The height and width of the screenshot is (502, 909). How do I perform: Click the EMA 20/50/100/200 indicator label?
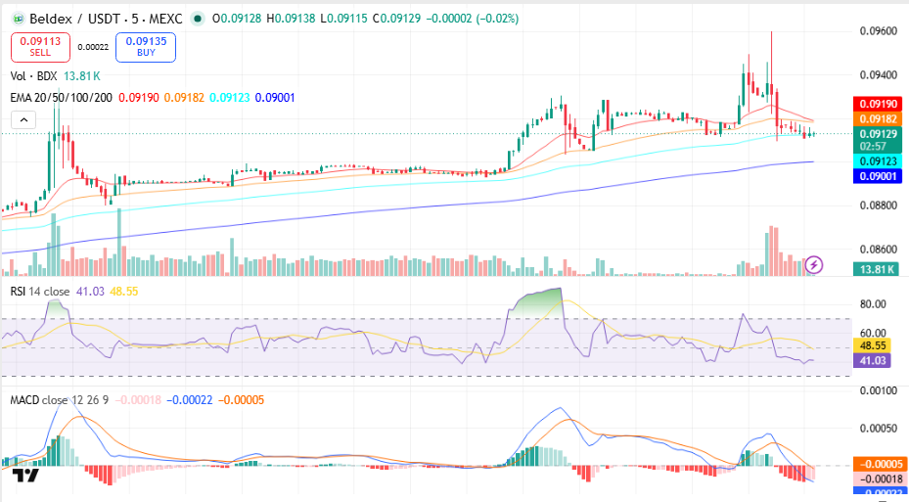point(62,98)
